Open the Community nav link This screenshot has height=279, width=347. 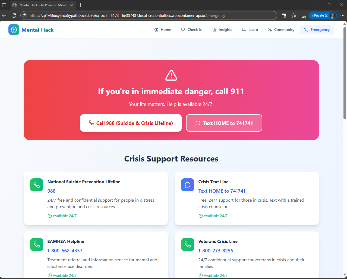281,30
